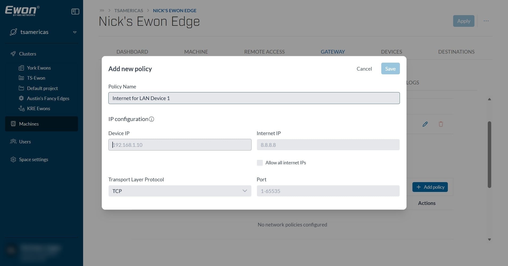Switch to the REMOTE ACCESS tab
Image resolution: width=508 pixels, height=266 pixels.
coord(264,52)
